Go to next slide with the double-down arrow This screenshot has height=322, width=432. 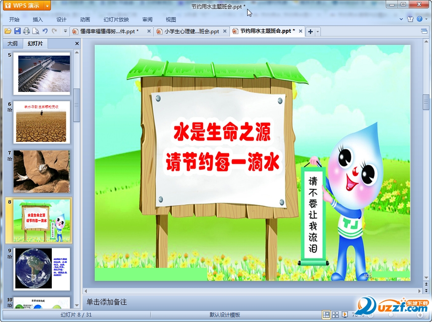coord(426,291)
